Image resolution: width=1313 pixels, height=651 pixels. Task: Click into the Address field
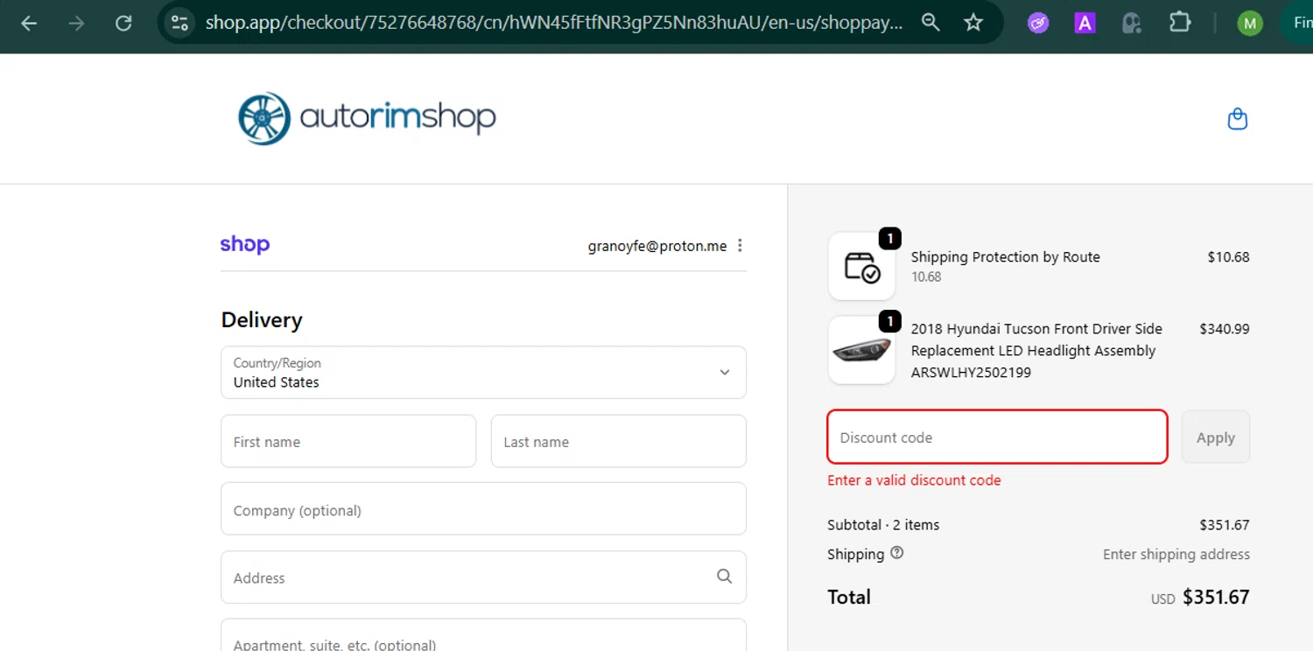pyautogui.click(x=483, y=577)
